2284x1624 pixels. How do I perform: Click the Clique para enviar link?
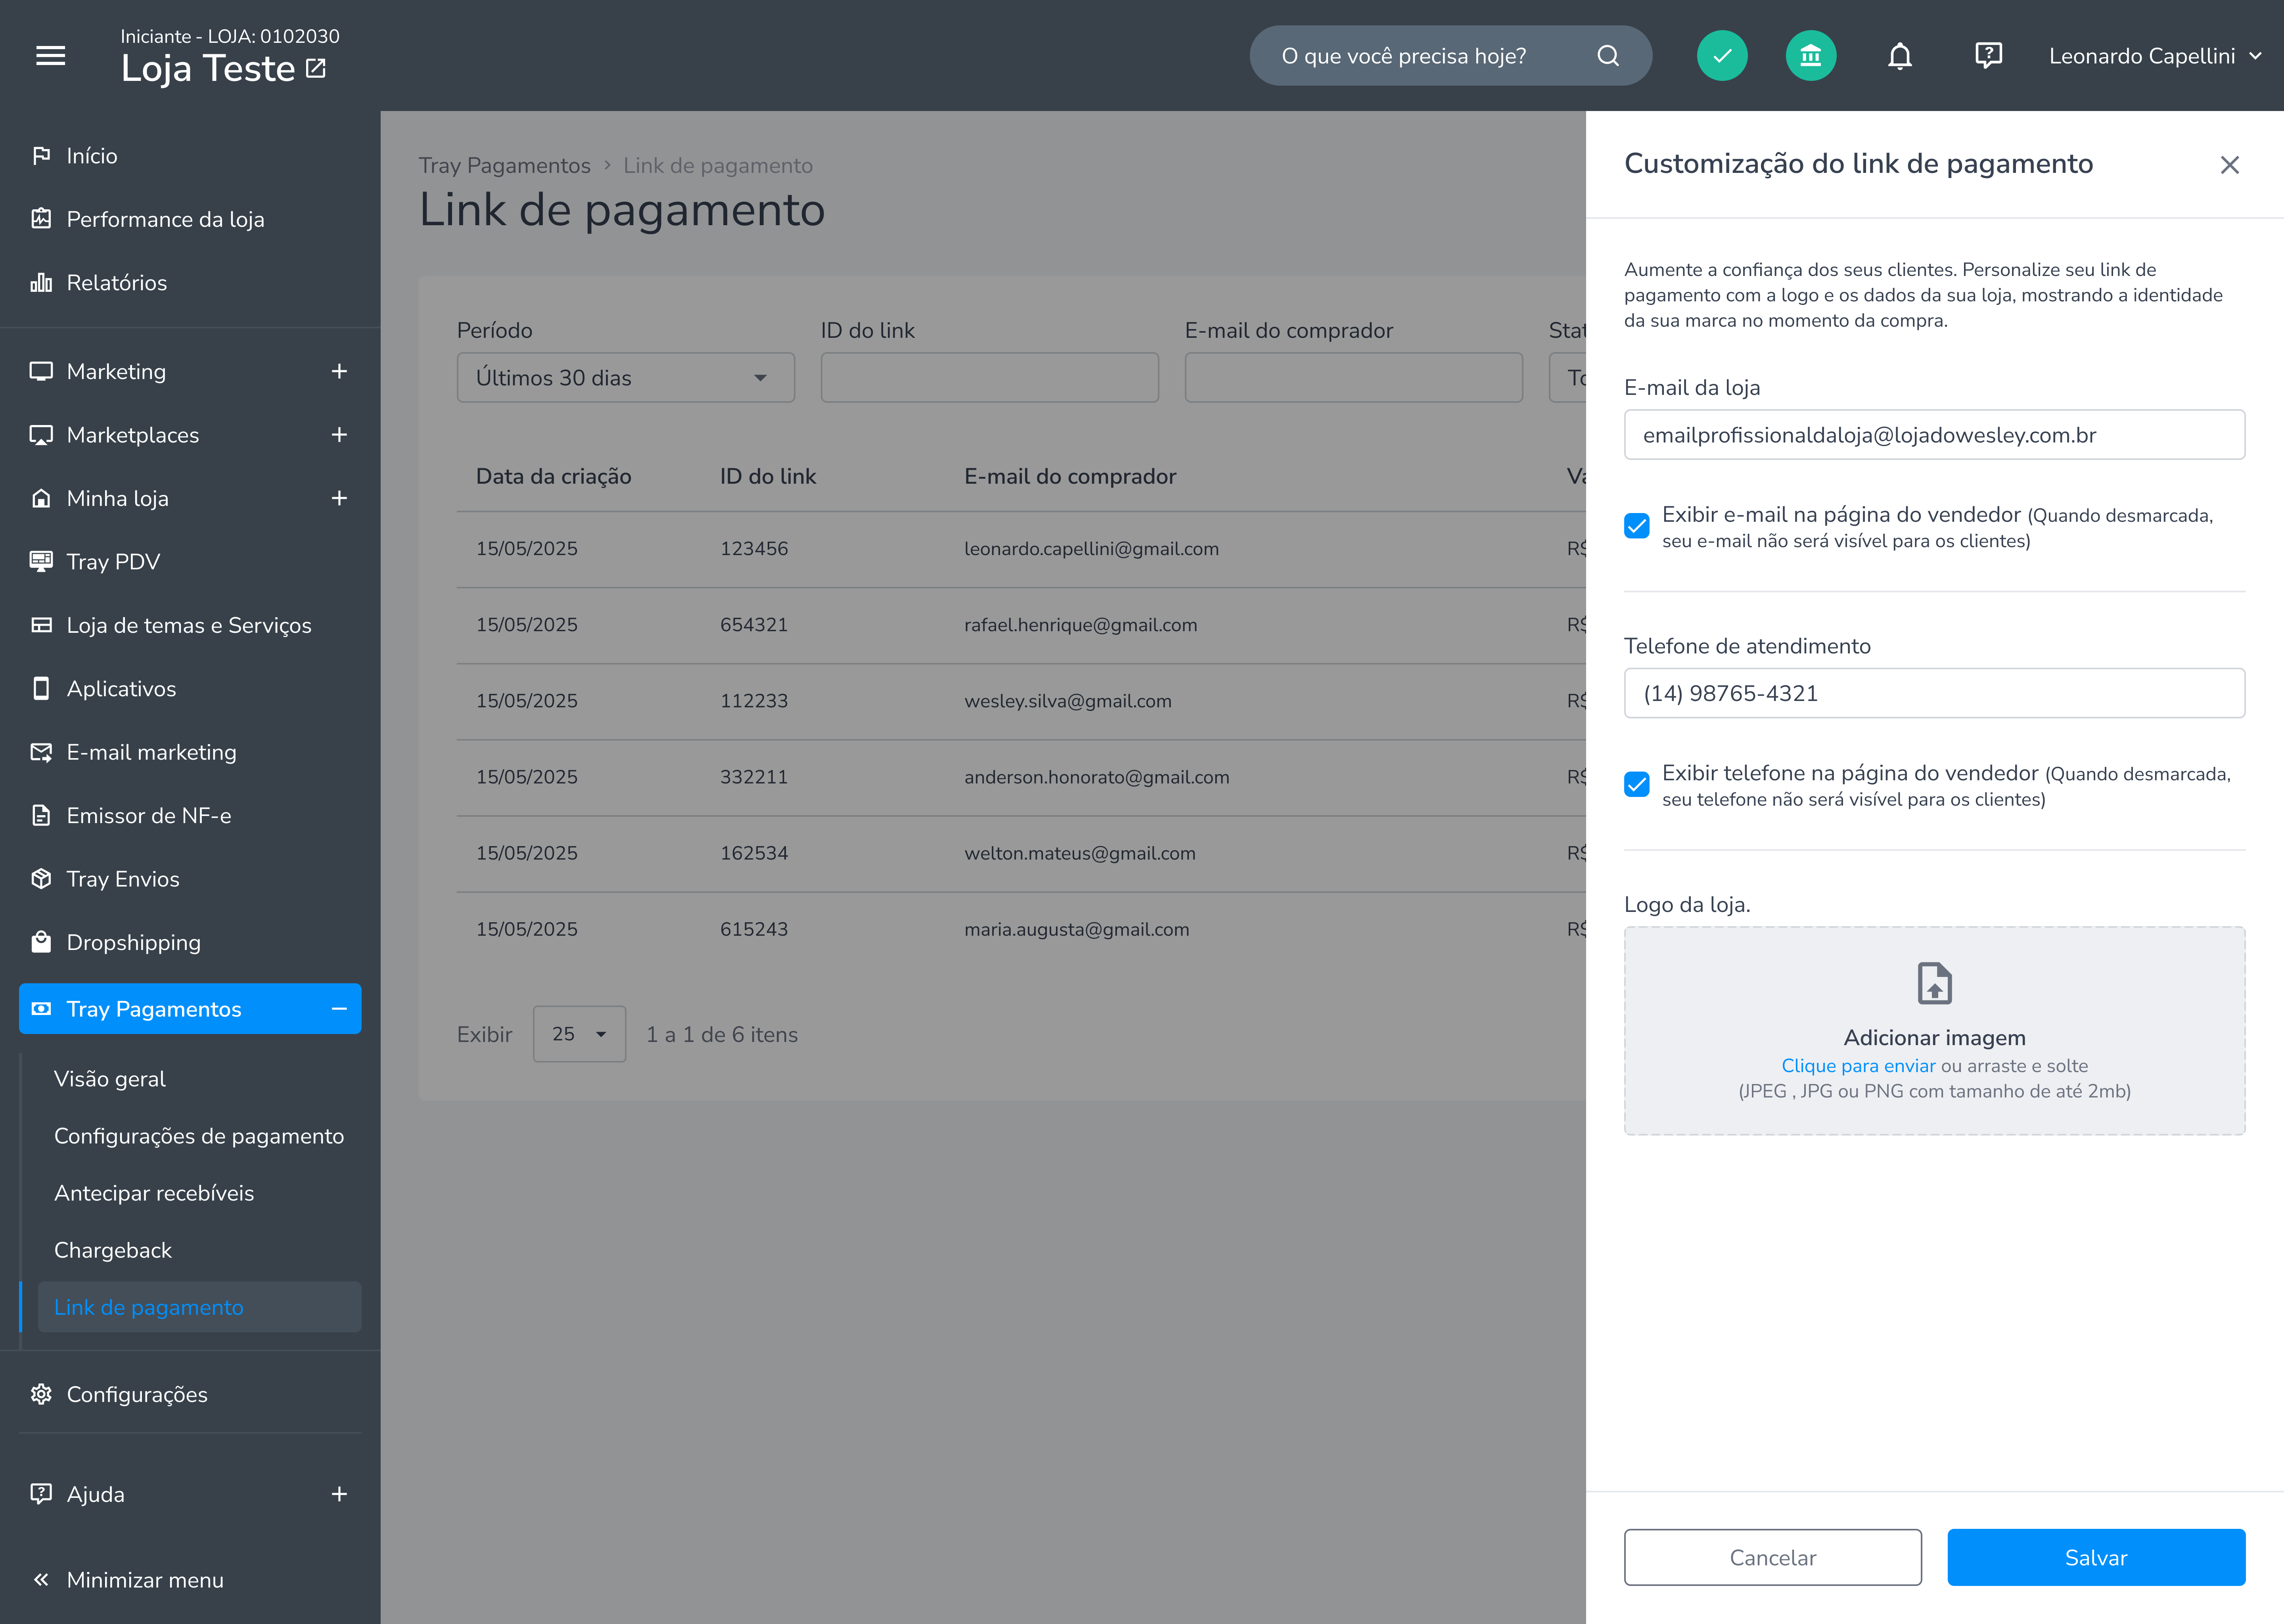coord(1858,1066)
